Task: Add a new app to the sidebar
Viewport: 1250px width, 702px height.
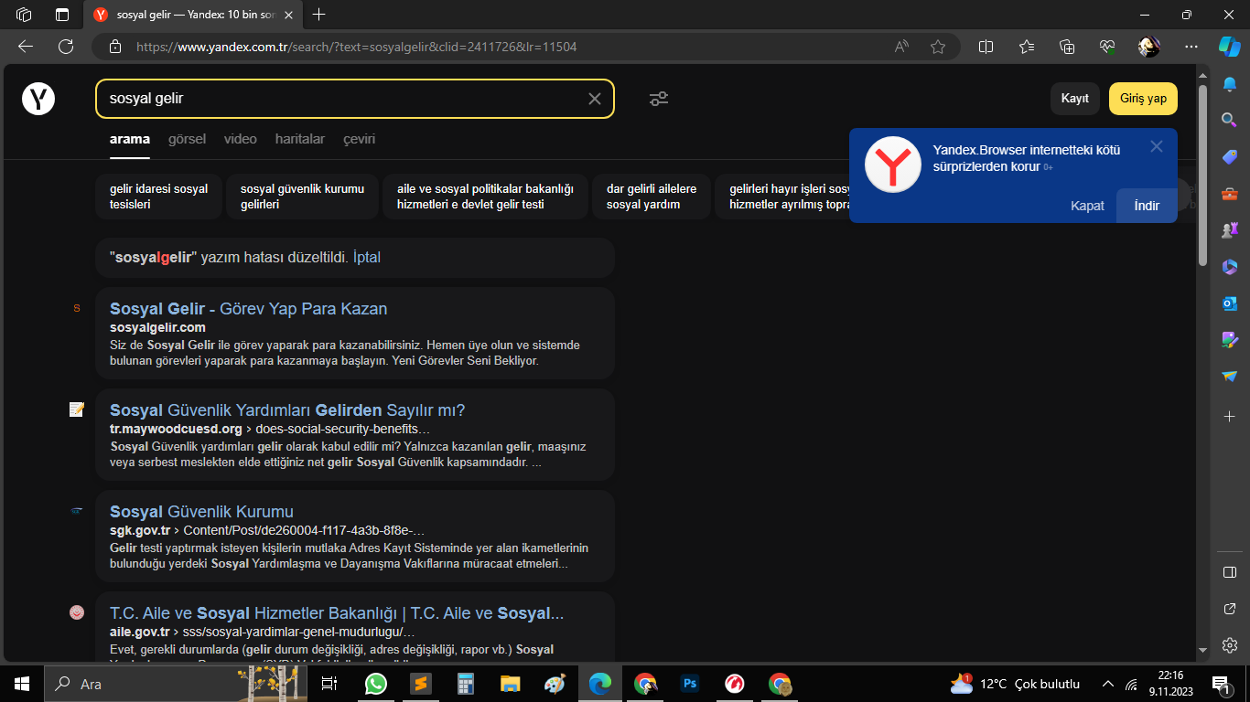Action: pos(1230,416)
